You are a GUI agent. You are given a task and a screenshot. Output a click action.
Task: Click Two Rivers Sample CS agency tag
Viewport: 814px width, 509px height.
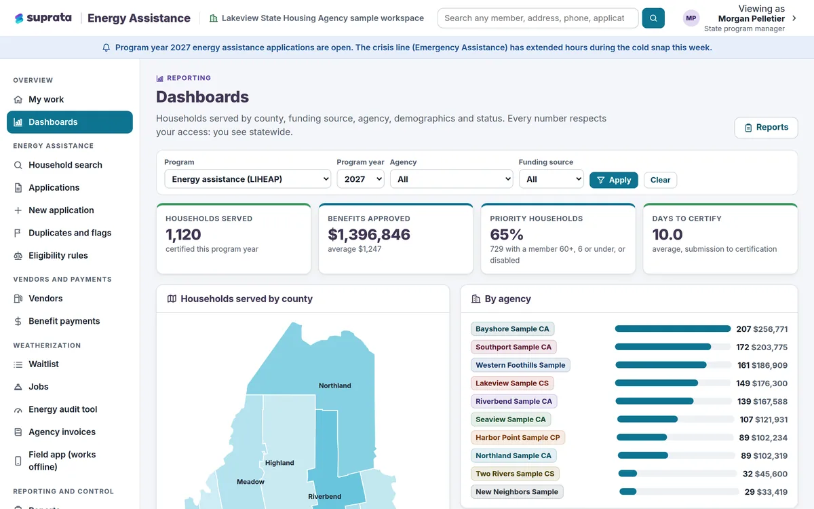(515, 474)
